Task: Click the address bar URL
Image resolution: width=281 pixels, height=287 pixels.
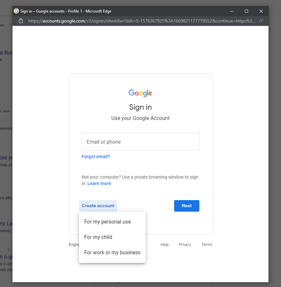Action: click(x=128, y=20)
